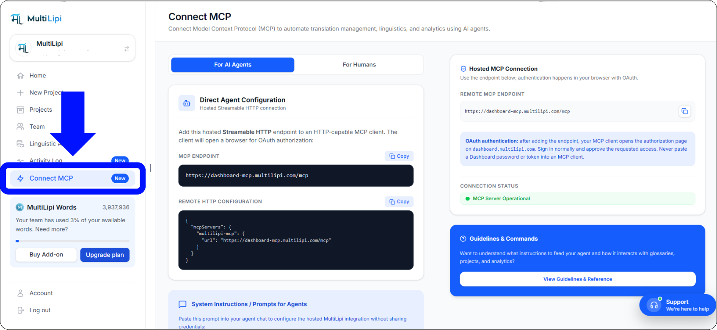Viewport: 717px width, 330px height.
Task: Copy the Remote HTTP Configuration JSON
Action: click(x=399, y=202)
